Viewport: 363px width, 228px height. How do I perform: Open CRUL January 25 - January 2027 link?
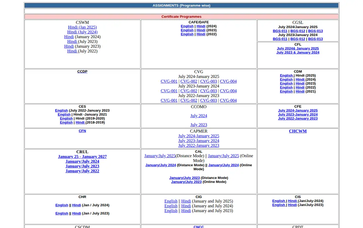(82, 157)
